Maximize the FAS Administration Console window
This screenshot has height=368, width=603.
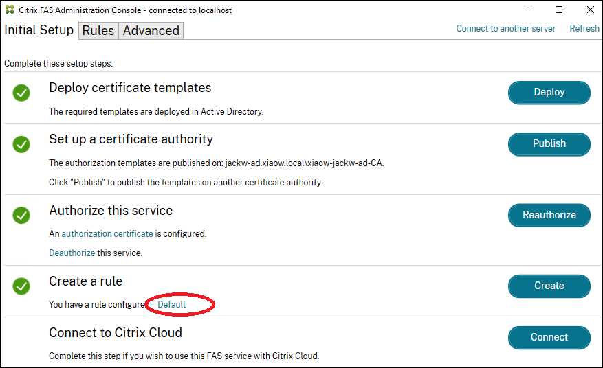click(x=559, y=10)
